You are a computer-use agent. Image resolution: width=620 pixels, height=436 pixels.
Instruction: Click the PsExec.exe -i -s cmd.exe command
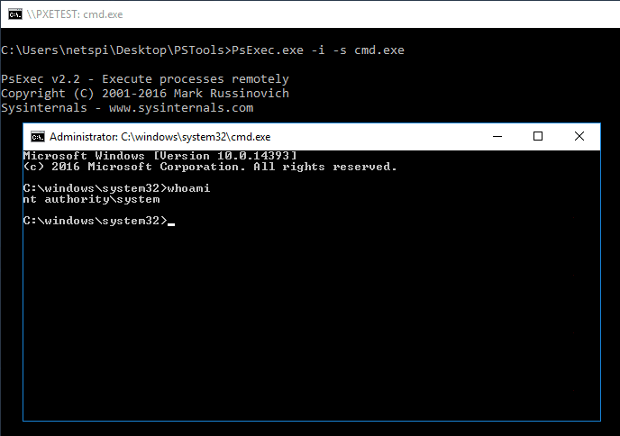pos(318,50)
